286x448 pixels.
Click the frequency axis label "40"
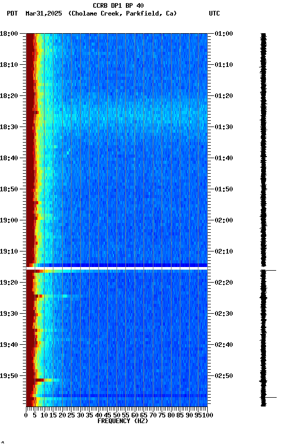pyautogui.click(x=98, y=415)
